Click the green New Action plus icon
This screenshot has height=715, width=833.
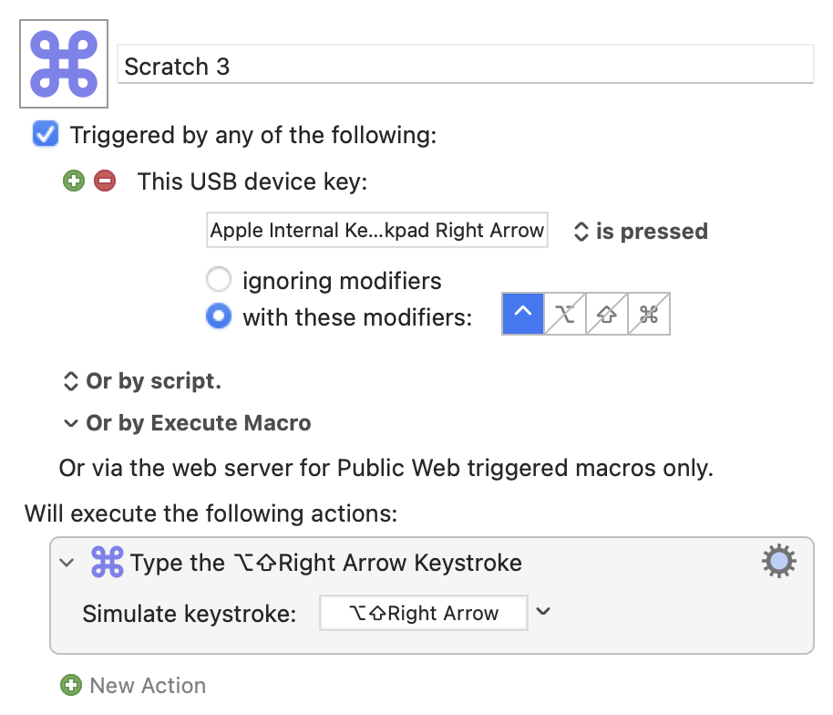pos(70,685)
